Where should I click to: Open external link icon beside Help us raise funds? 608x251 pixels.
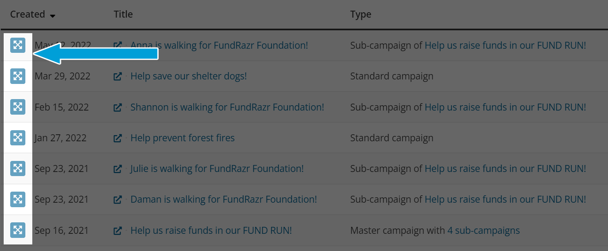tap(118, 231)
